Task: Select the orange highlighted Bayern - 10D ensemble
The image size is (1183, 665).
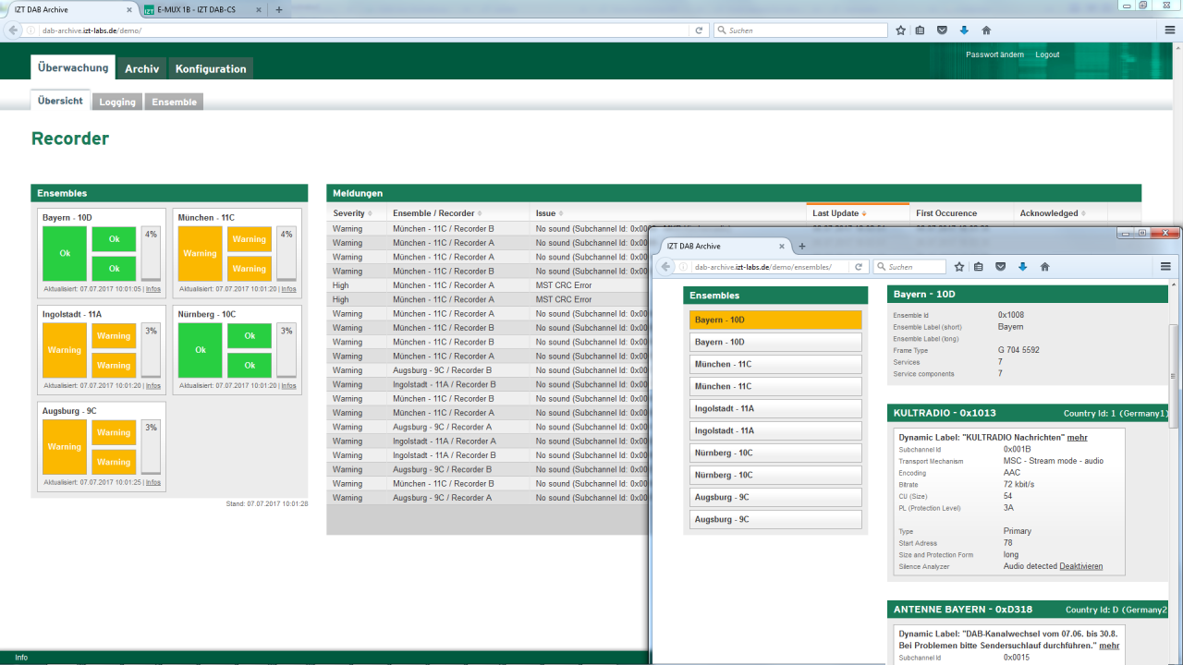Action: coord(775,320)
